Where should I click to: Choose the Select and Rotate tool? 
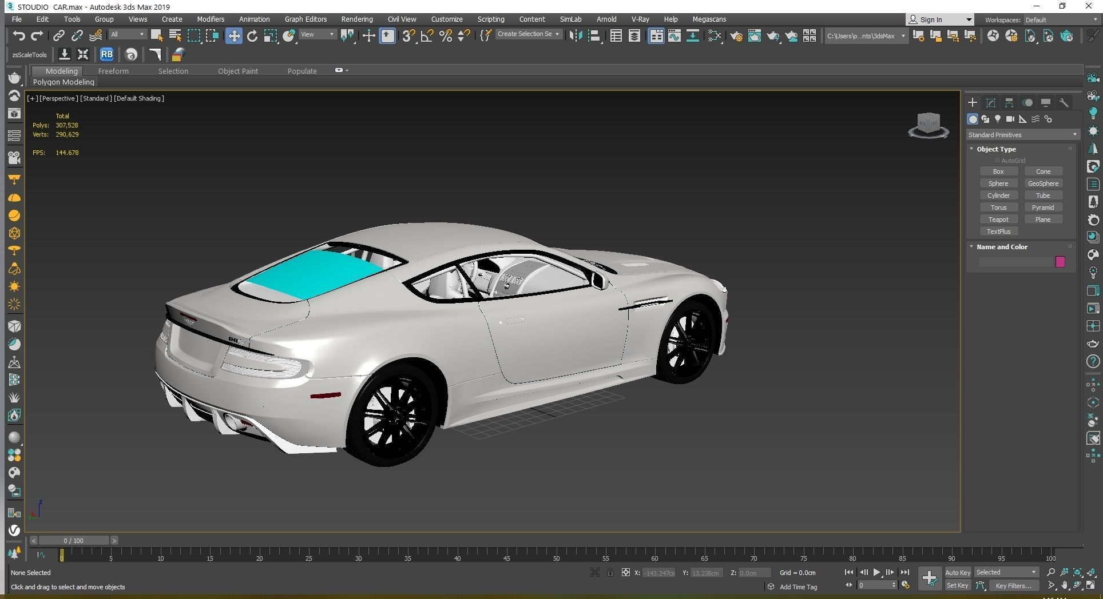pos(252,36)
